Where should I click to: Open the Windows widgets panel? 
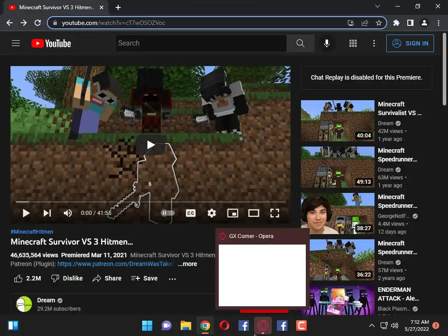(13, 325)
